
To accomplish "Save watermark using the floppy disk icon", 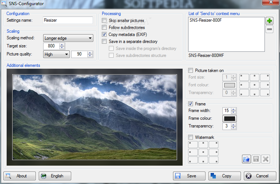I will [x=256, y=159].
